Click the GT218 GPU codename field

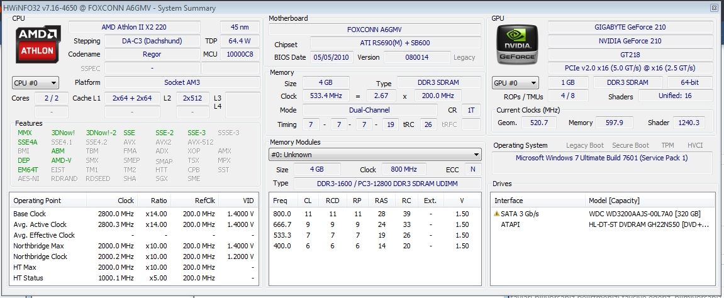click(x=630, y=54)
